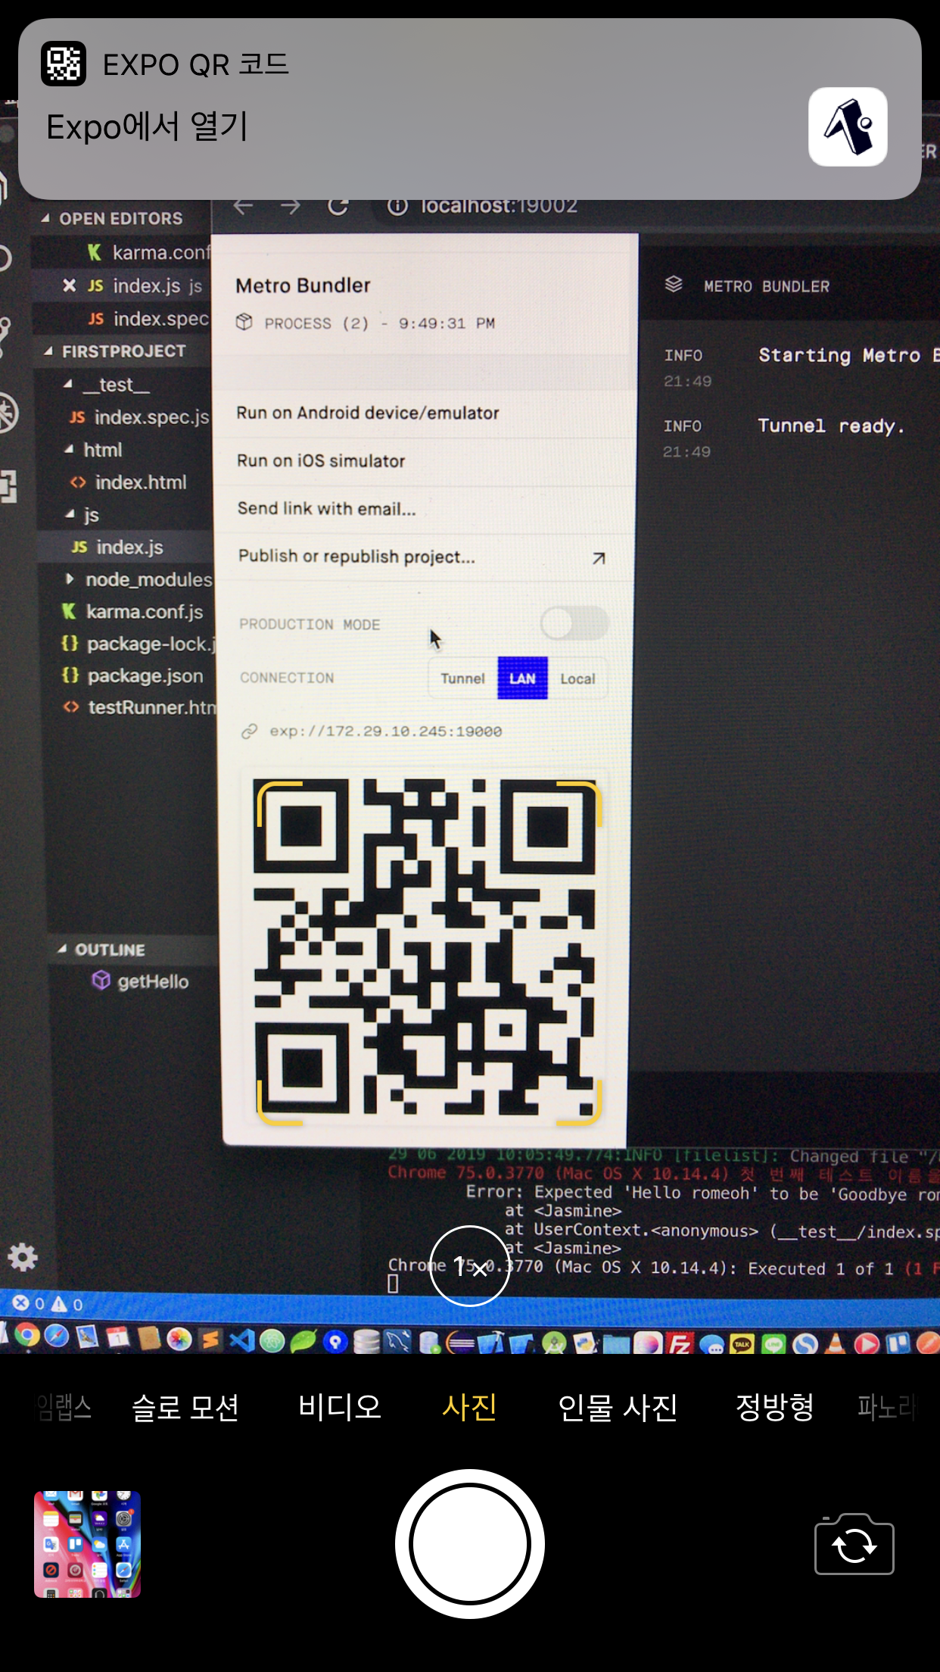Open index.js under the js folder

(117, 547)
